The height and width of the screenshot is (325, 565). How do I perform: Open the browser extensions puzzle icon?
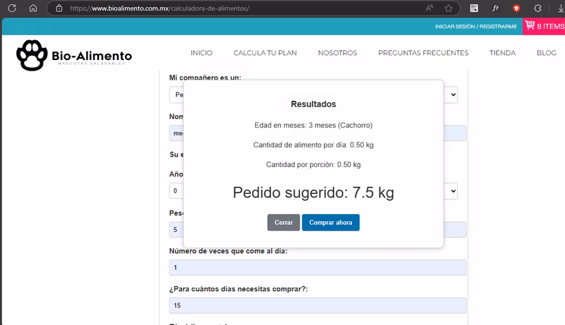tap(537, 8)
